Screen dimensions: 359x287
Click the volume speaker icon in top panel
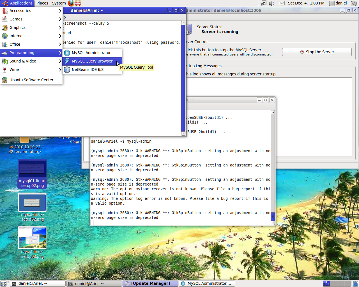point(271,3)
